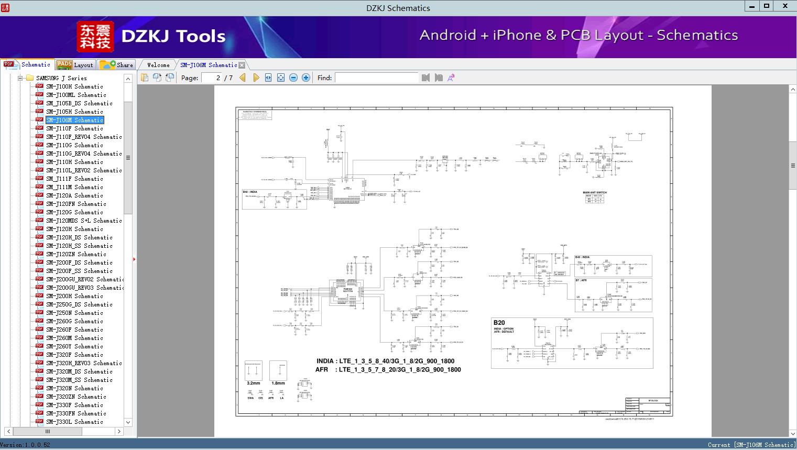Open SM-J110G_REV04 Schematic
797x450 pixels.
84,153
